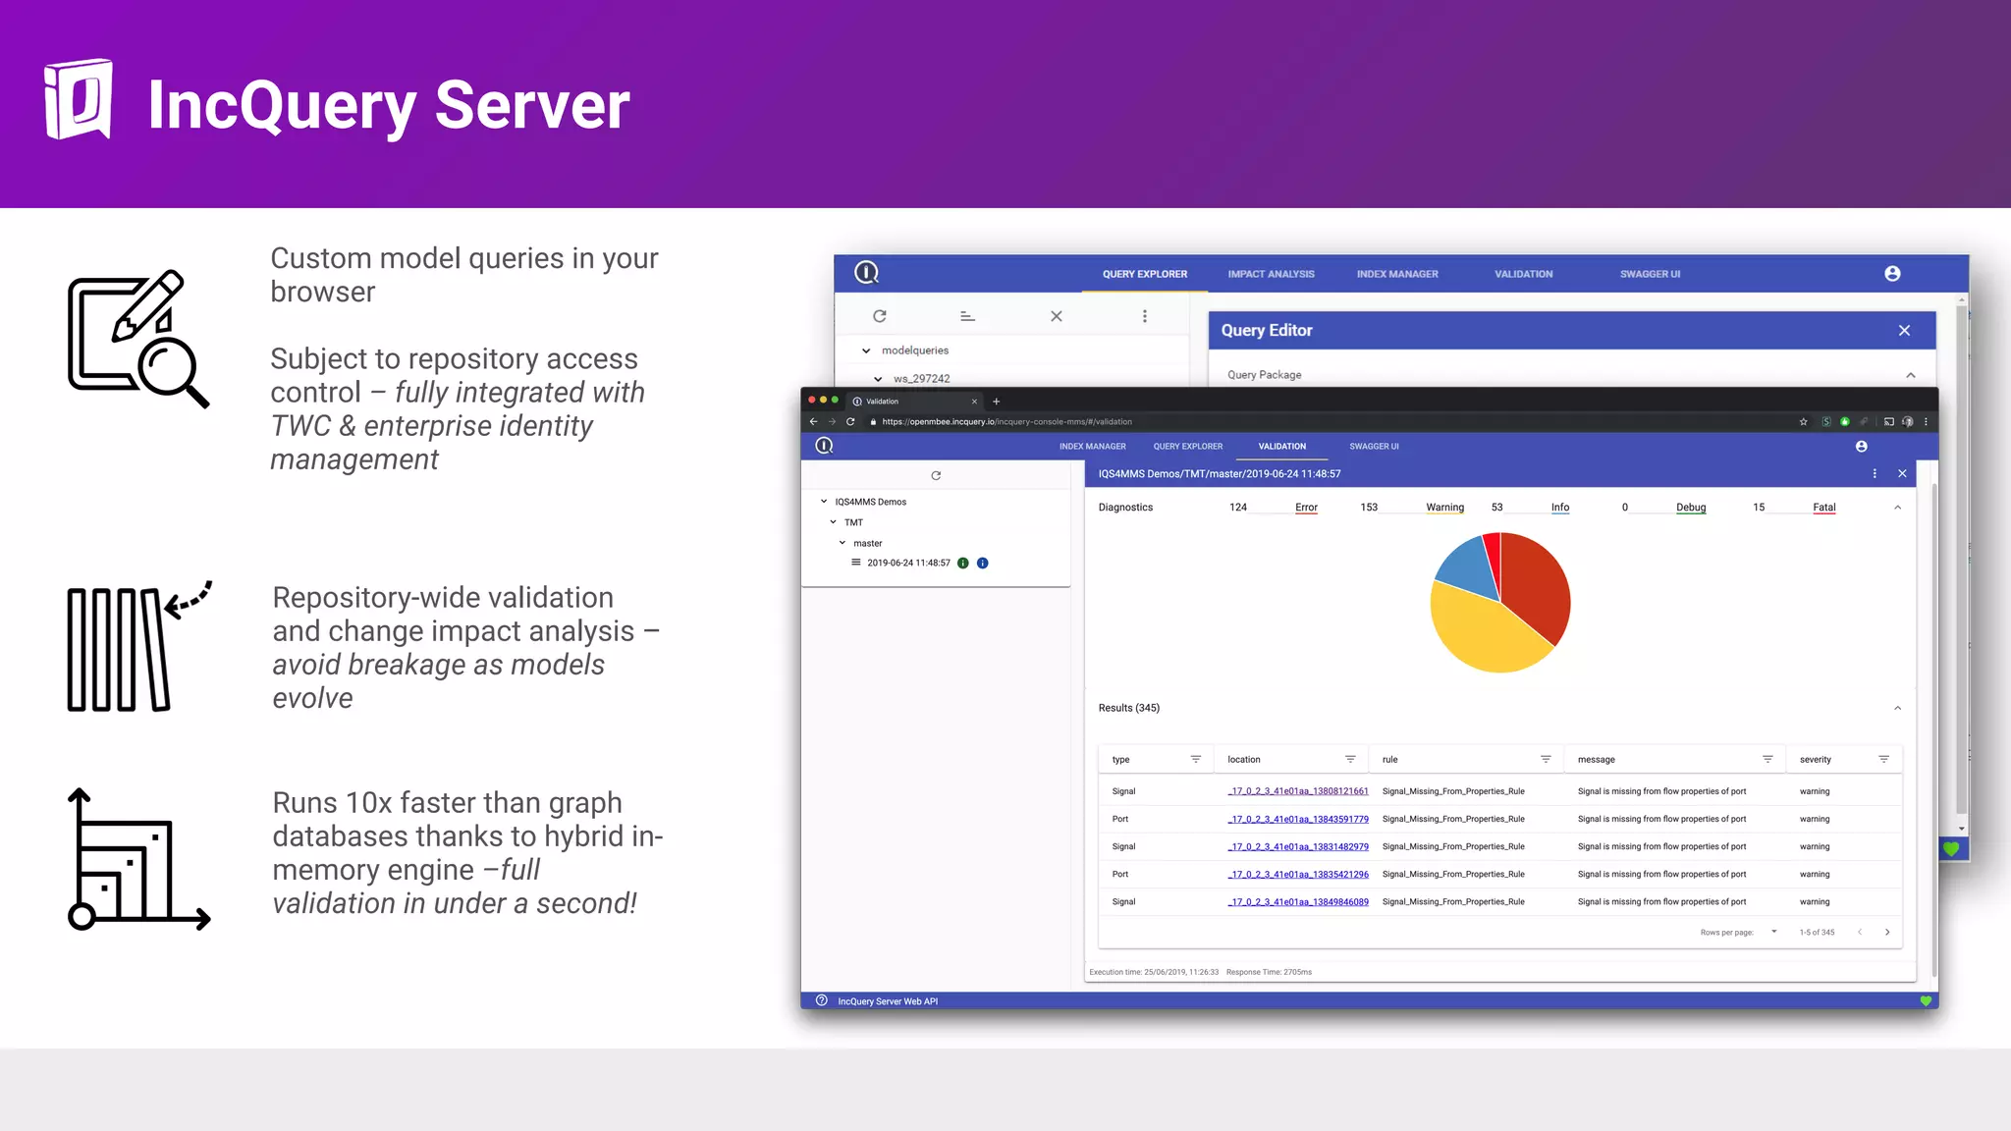Open location link _17_0_2_3_41e01aa_13843591779
Image resolution: width=2011 pixels, height=1131 pixels.
pyautogui.click(x=1298, y=819)
